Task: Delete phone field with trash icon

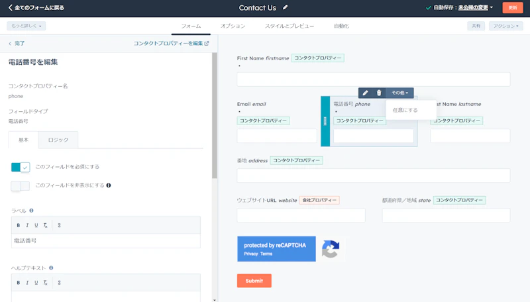Action: click(x=379, y=93)
